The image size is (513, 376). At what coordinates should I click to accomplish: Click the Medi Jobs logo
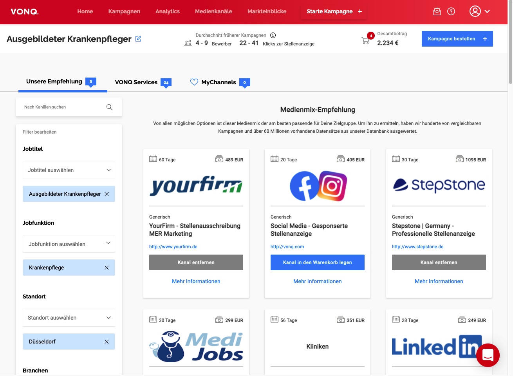point(196,346)
